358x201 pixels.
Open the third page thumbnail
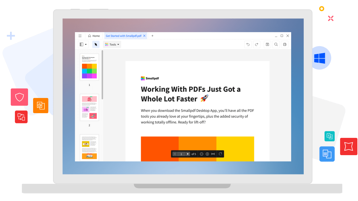click(89, 148)
